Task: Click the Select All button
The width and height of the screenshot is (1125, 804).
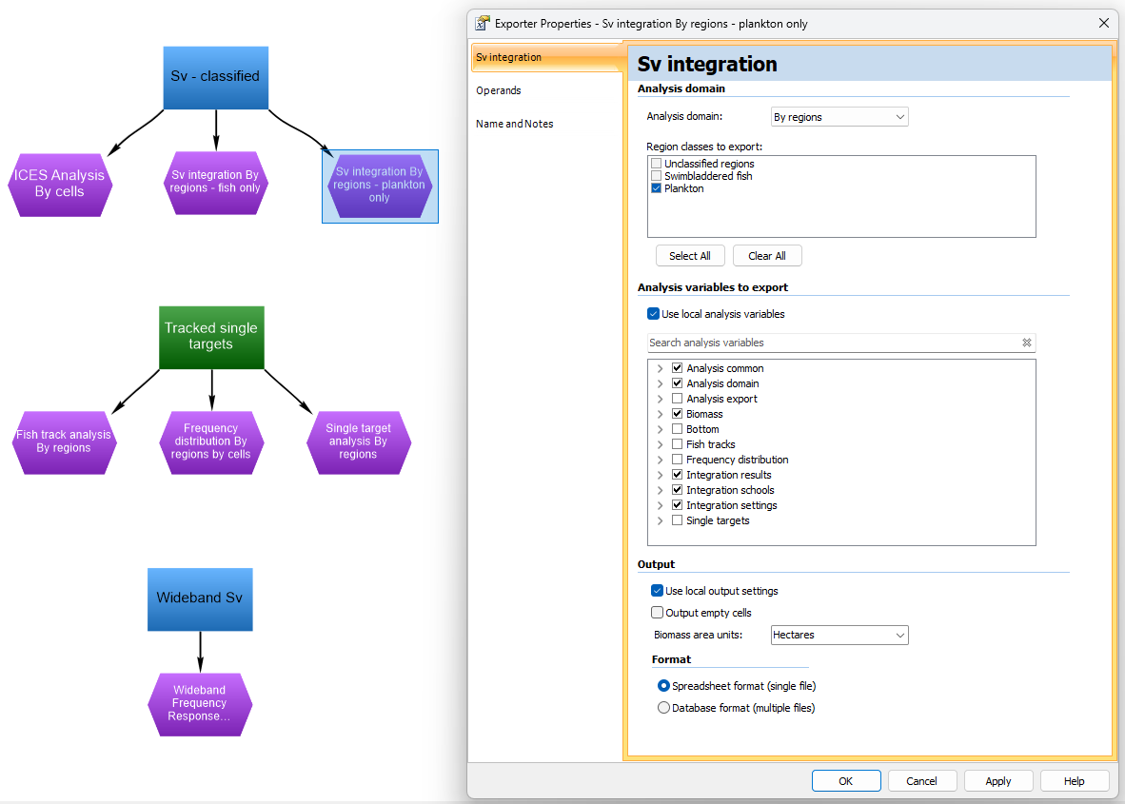Action: [690, 255]
